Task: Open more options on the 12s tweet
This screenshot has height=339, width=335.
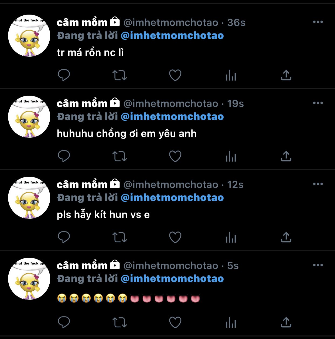Action: click(318, 184)
